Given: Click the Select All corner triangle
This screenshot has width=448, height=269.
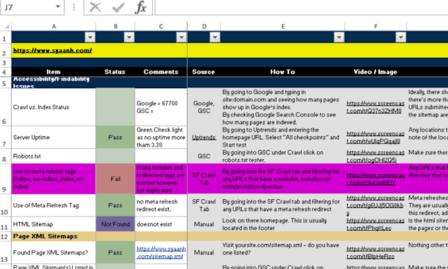Looking at the screenshot, I should (x=7, y=27).
